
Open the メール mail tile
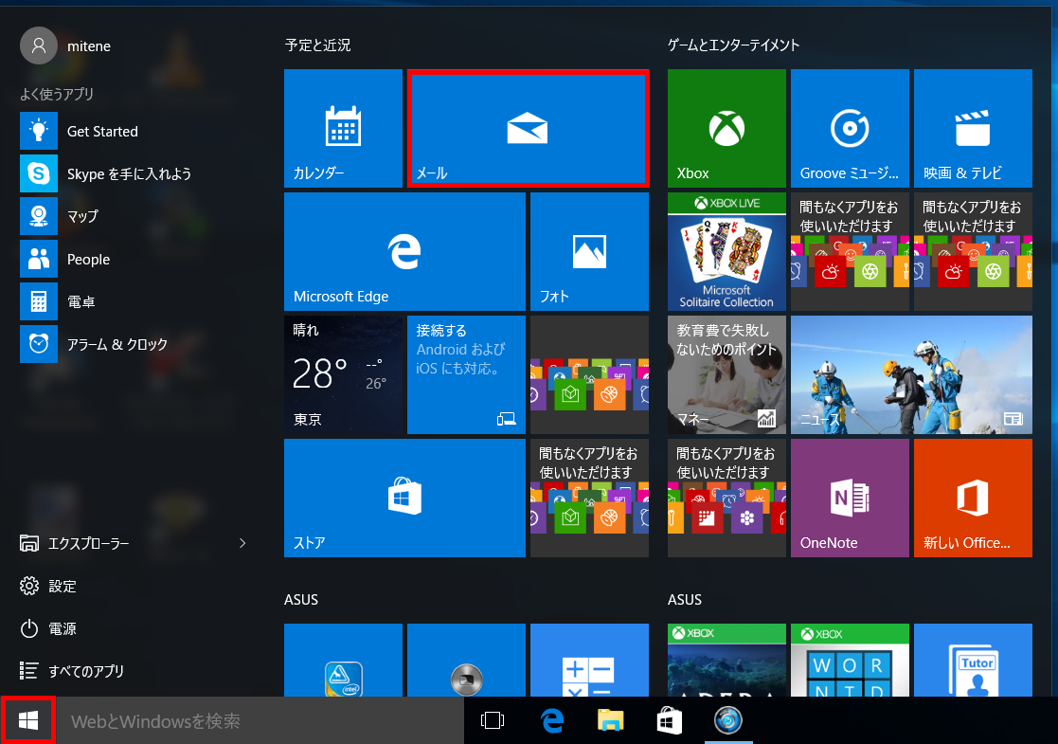(x=528, y=128)
